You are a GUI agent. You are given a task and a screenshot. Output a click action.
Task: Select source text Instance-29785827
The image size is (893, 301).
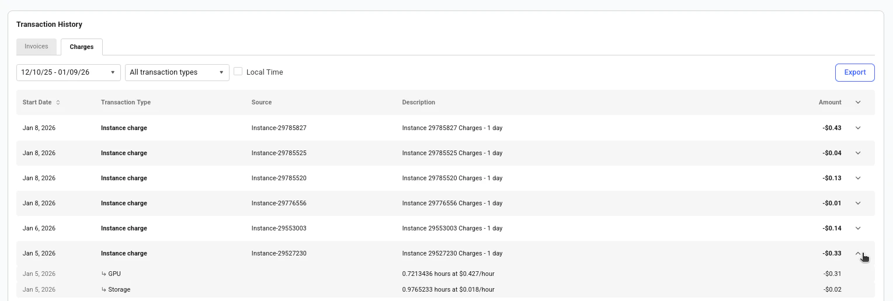point(279,128)
